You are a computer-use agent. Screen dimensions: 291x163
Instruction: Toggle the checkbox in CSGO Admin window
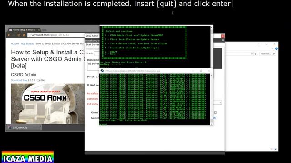tap(215, 112)
